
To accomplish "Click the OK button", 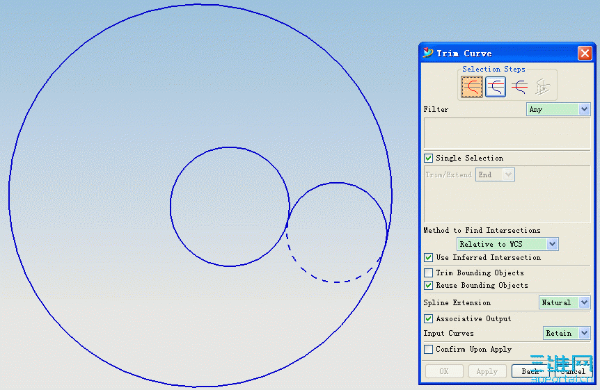I will click(x=444, y=371).
